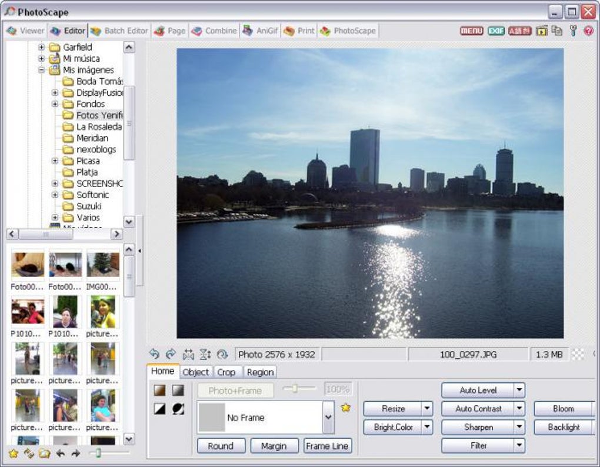Select the IMG00 Christmas tree thumbnail
Image resolution: width=600 pixels, height=467 pixels.
coord(103,265)
